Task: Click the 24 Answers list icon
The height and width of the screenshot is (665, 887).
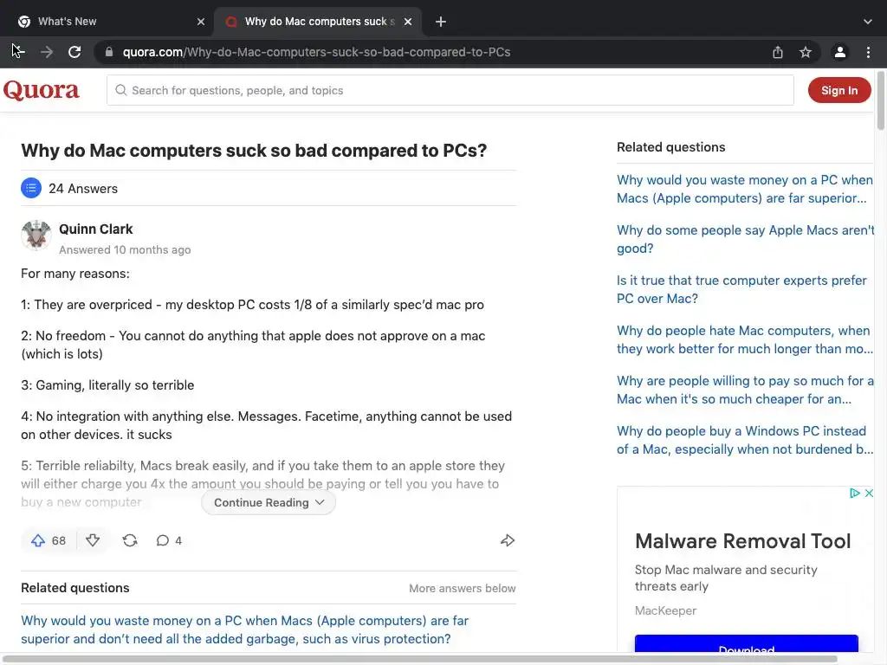Action: click(31, 188)
